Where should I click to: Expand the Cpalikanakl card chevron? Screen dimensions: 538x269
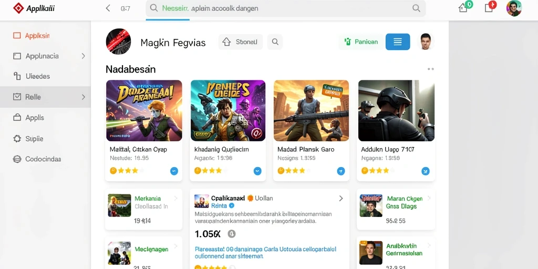tap(340, 198)
